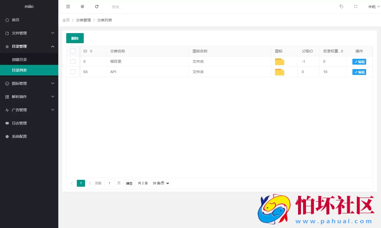Select the 首页 home icon in the sidebar
The width and height of the screenshot is (381, 228).
(x=7, y=20)
